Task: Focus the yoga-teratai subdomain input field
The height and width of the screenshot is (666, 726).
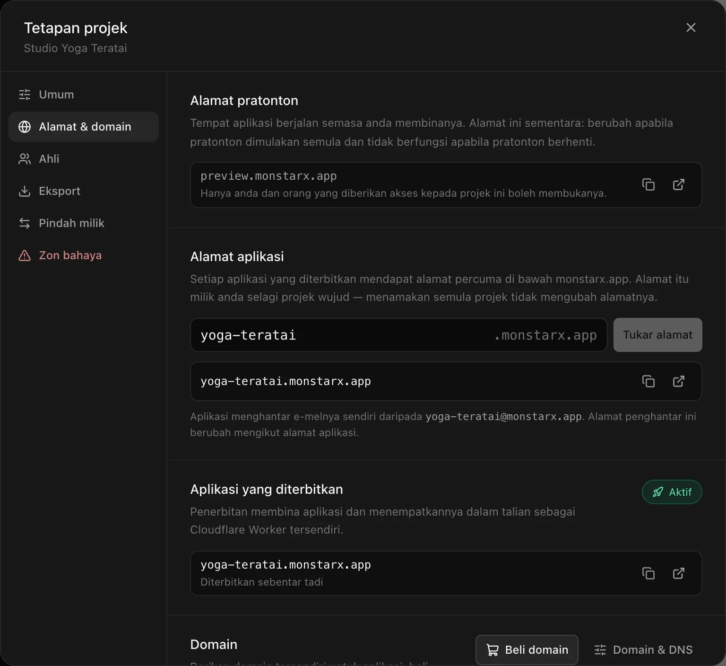Action: coord(398,335)
